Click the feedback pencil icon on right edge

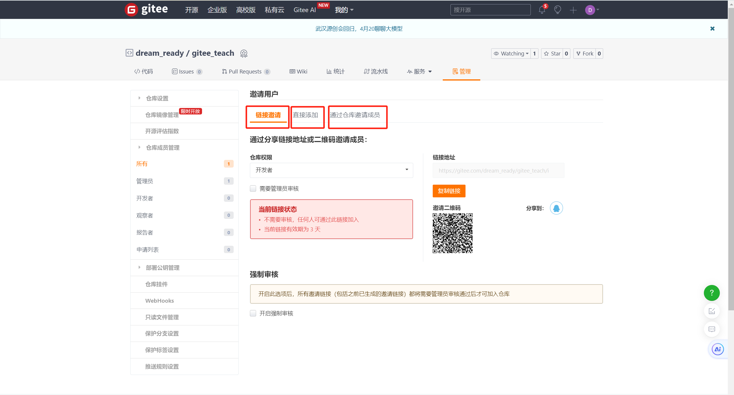coord(712,311)
